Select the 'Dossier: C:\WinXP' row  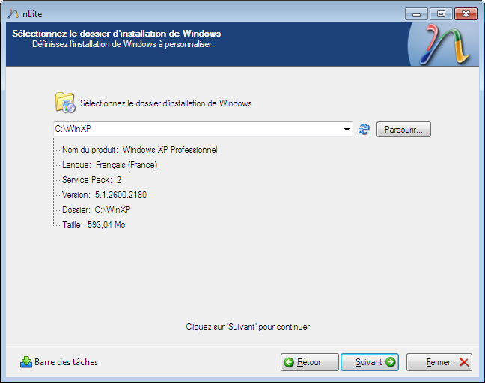pos(97,210)
